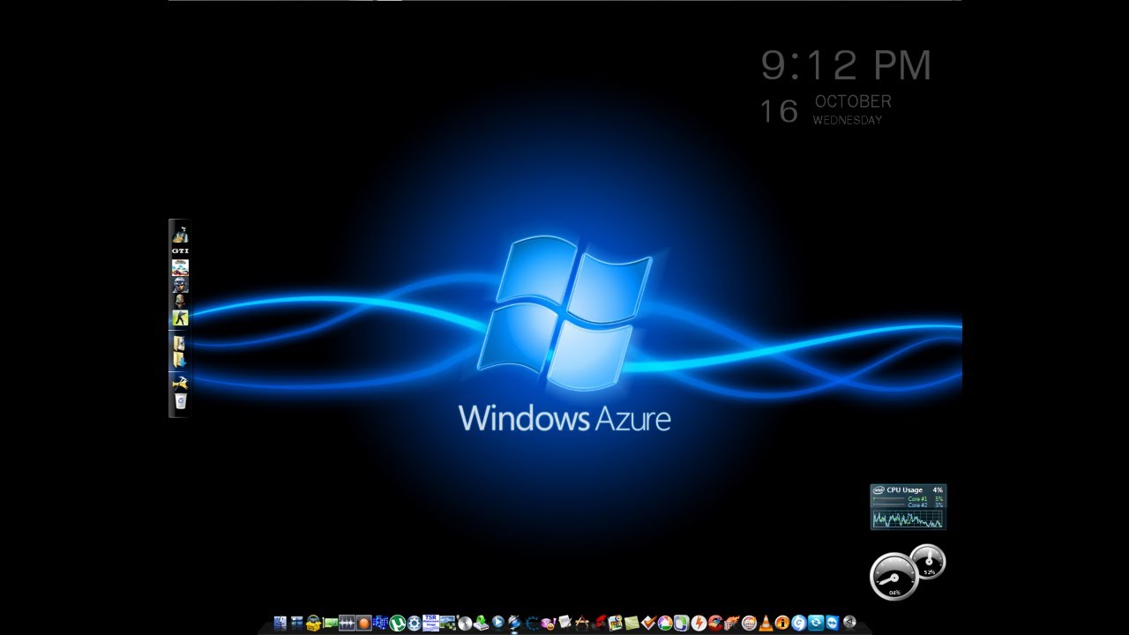Launch the lightning bolt app in the dock
Image resolution: width=1129 pixels, height=635 pixels.
(x=698, y=623)
